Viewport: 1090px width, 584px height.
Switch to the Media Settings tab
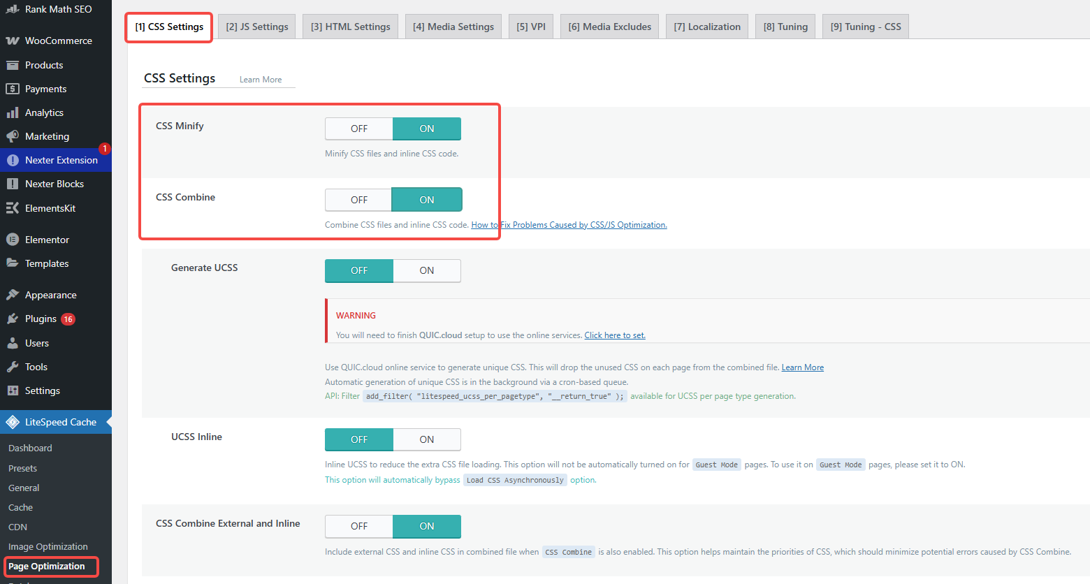[453, 27]
